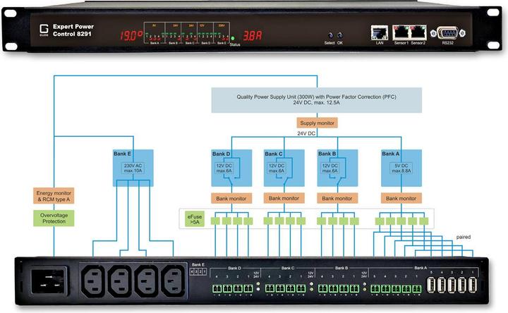Click the Bank monitor box under Bank C
The image size is (508, 313).
(284, 198)
